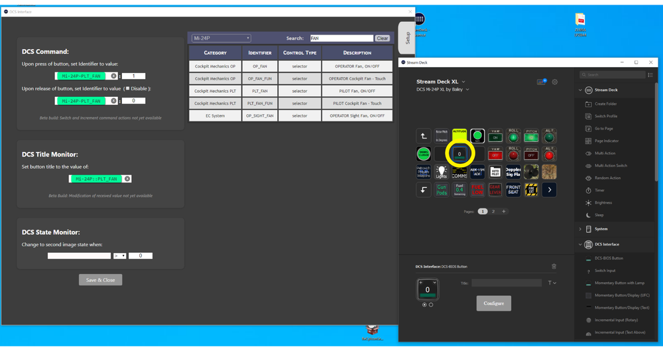This screenshot has height=351, width=663.
Task: Open the state comparison operator dropdown
Action: [x=119, y=255]
